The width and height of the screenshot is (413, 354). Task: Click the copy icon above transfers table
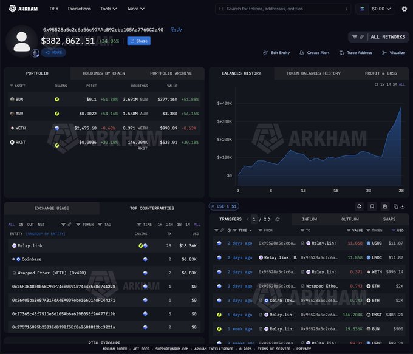click(x=395, y=206)
